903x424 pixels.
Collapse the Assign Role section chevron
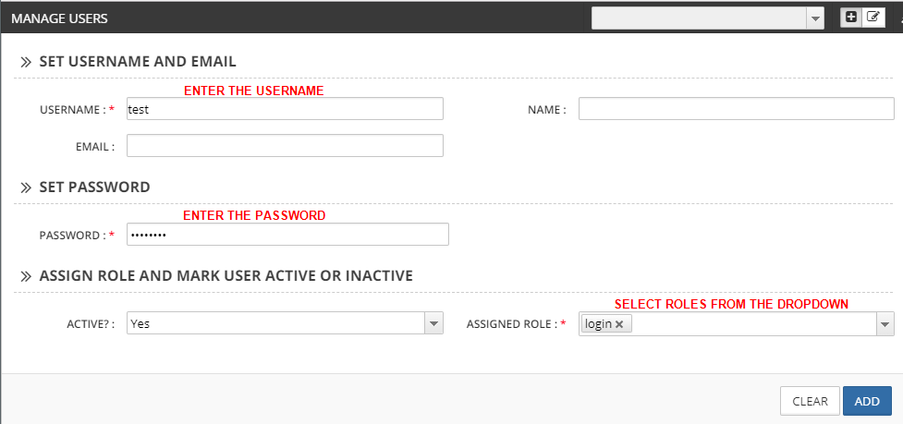click(25, 276)
